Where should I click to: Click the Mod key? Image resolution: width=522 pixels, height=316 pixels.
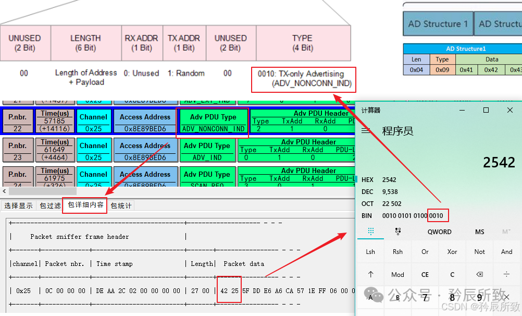pos(398,274)
